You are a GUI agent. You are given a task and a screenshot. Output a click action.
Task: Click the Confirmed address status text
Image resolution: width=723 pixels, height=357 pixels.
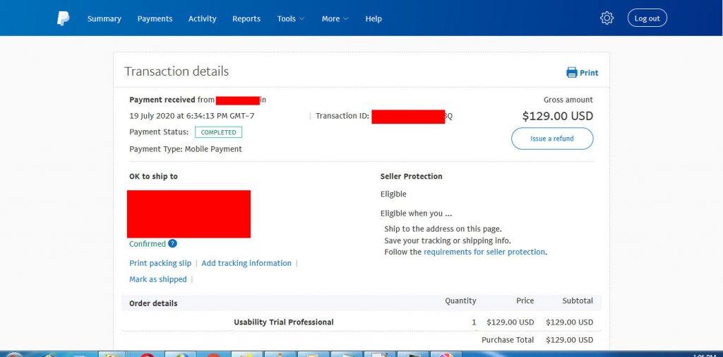coord(147,244)
